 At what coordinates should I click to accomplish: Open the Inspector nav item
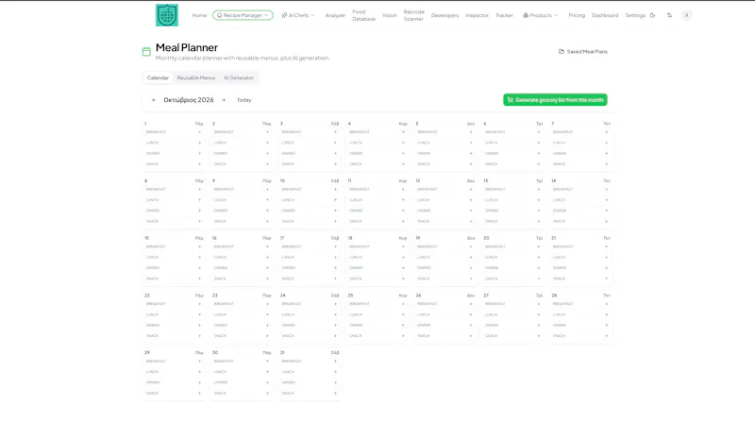pyautogui.click(x=478, y=15)
